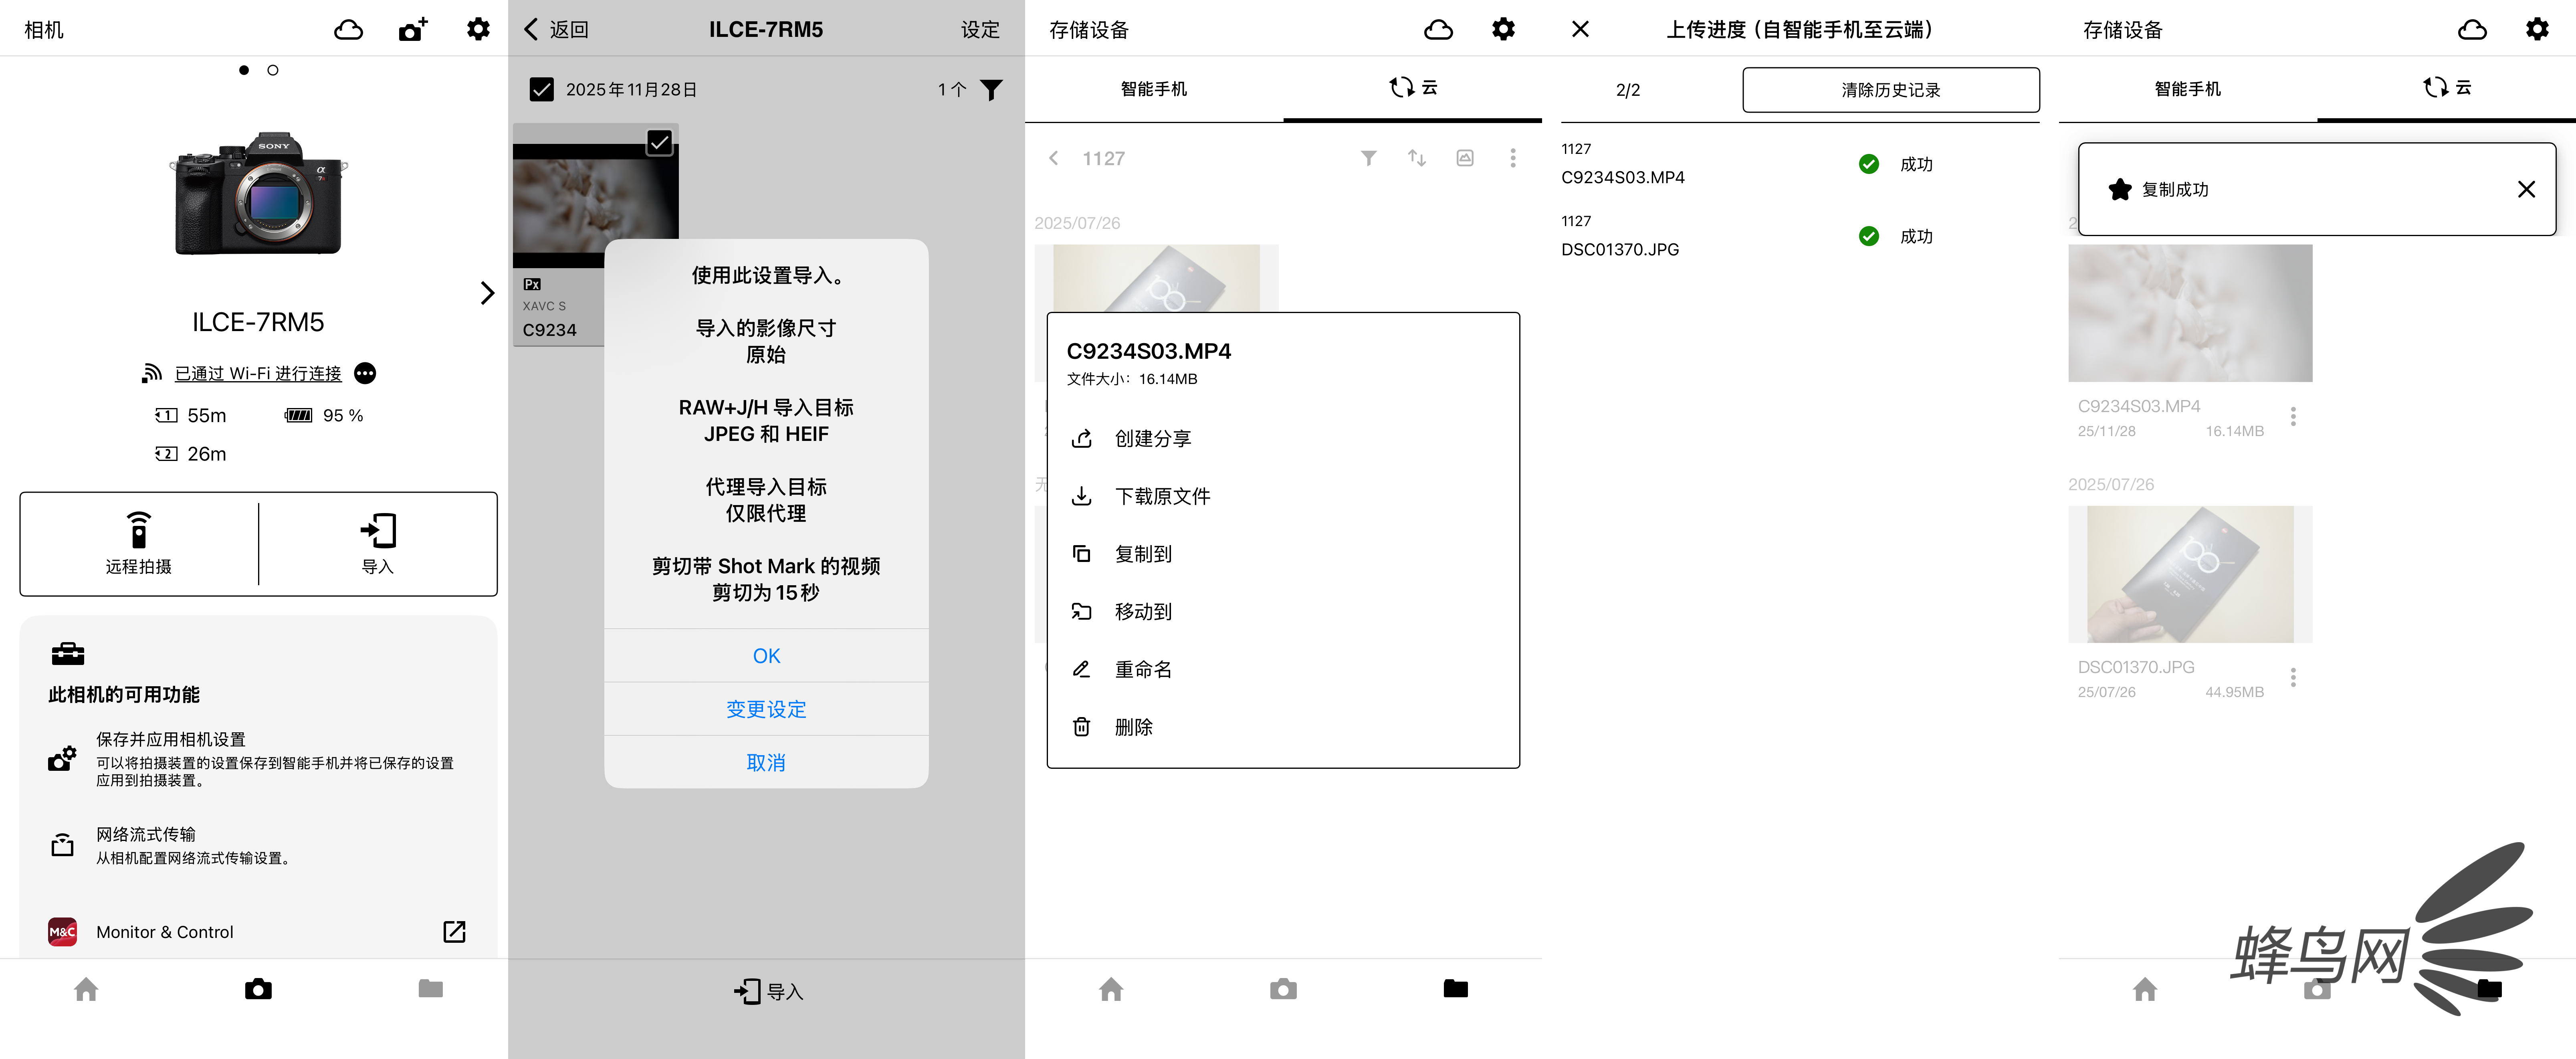Click the filter funnel icon next to 1个
Screen dimensions: 2576x1059
tap(991, 90)
